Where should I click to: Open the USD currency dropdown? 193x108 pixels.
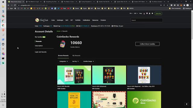(x=136, y=13)
